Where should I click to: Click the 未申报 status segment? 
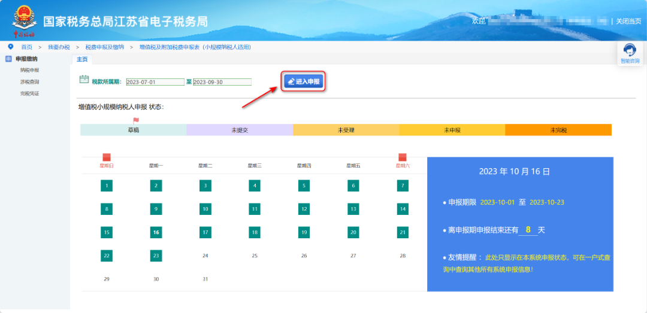point(452,130)
